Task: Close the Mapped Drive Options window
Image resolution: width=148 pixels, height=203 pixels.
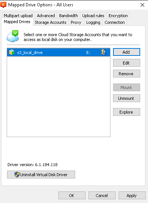Action: pyautogui.click(x=142, y=5)
